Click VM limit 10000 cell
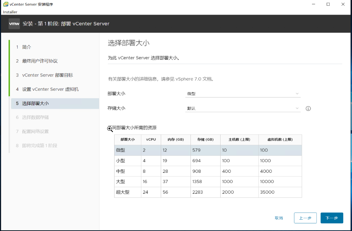 pyautogui.click(x=267, y=182)
